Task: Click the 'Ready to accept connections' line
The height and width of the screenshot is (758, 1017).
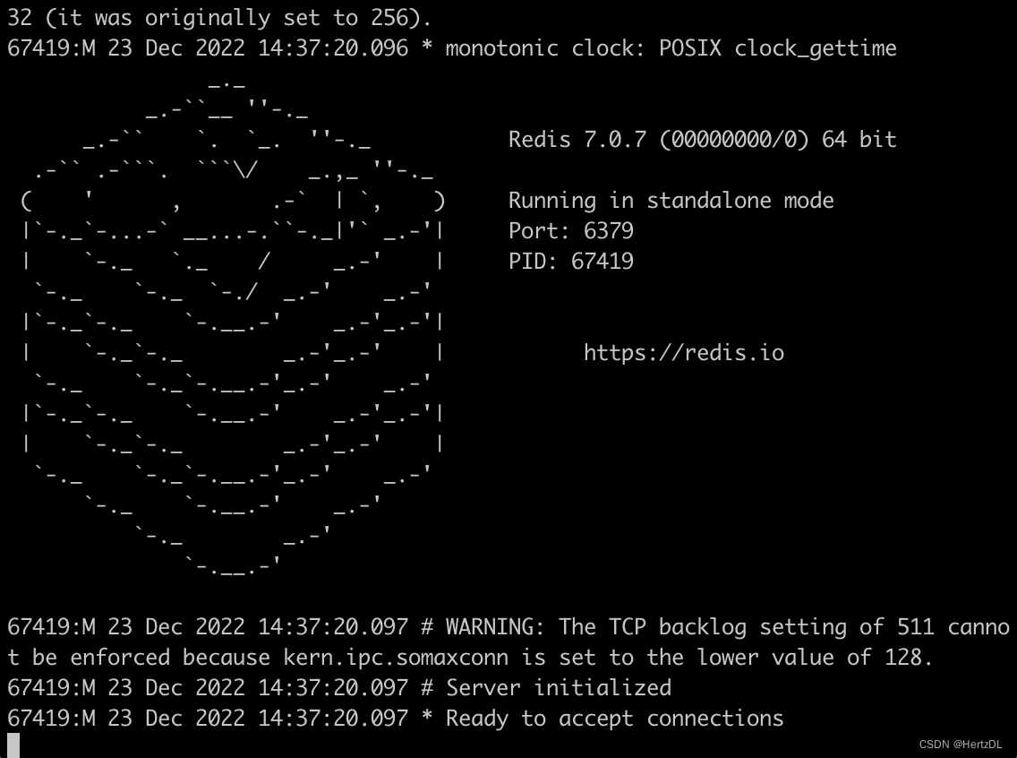Action: [x=396, y=718]
